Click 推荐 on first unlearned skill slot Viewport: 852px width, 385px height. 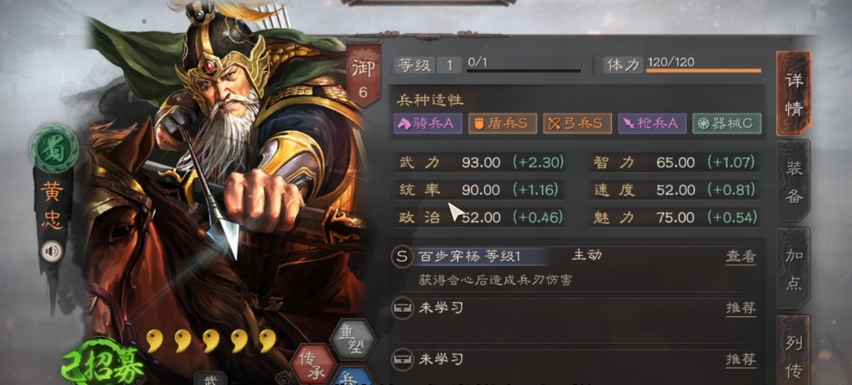coord(741,308)
